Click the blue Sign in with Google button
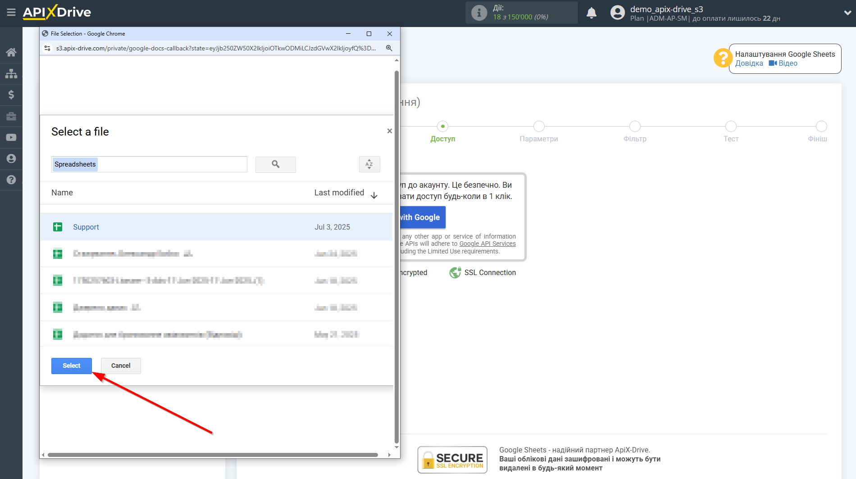 coord(423,217)
